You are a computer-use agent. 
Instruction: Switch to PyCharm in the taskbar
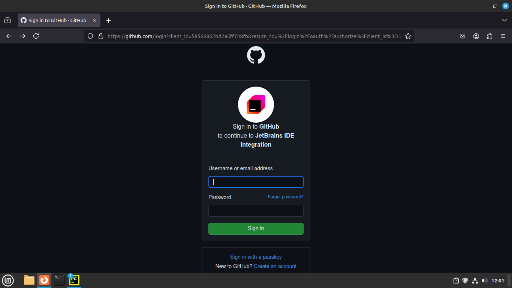click(x=74, y=280)
